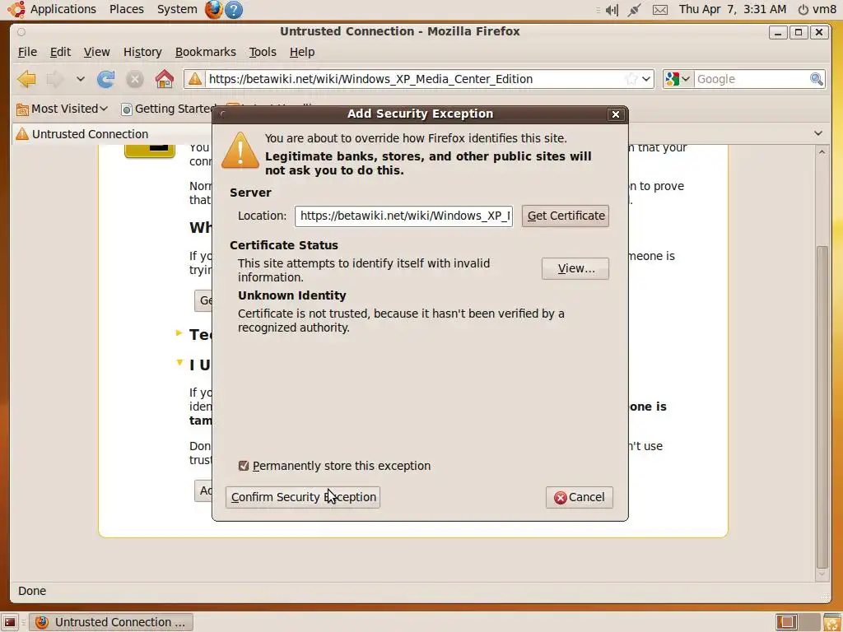Open the Tools menu
The height and width of the screenshot is (632, 843).
point(263,52)
